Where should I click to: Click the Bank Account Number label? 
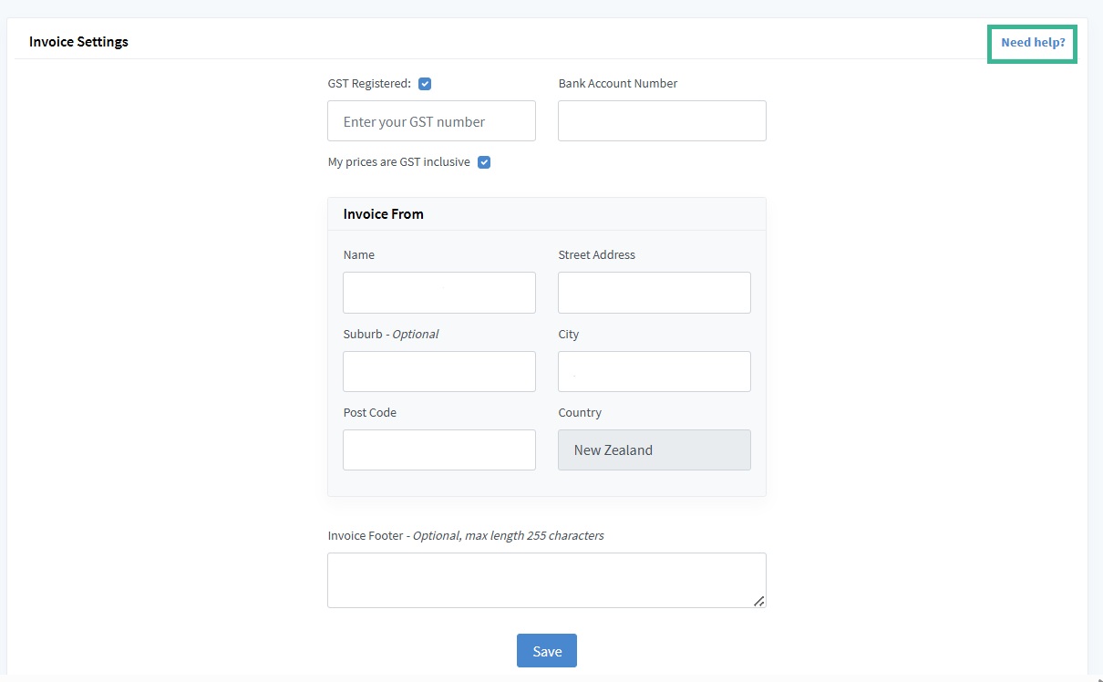[618, 84]
